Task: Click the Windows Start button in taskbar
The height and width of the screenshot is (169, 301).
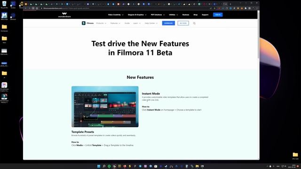Action: point(99,166)
